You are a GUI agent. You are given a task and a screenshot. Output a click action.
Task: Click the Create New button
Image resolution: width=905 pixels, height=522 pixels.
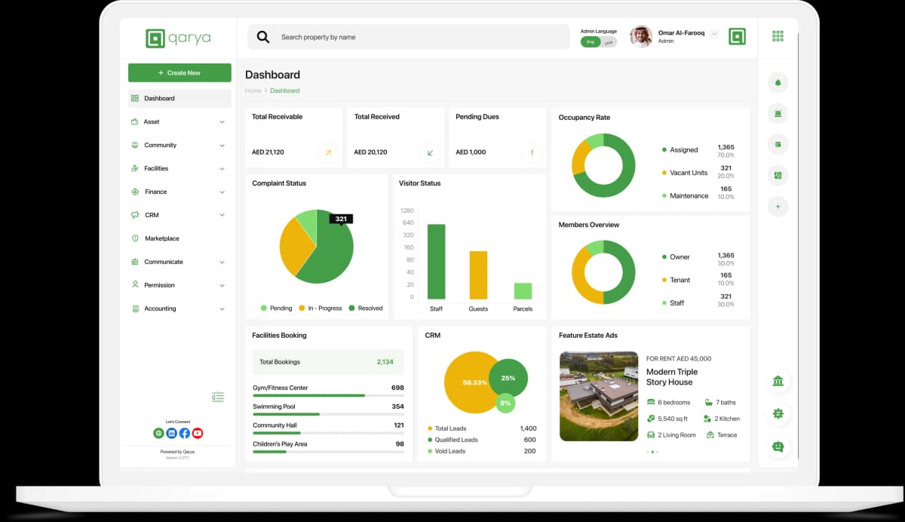[x=179, y=73]
